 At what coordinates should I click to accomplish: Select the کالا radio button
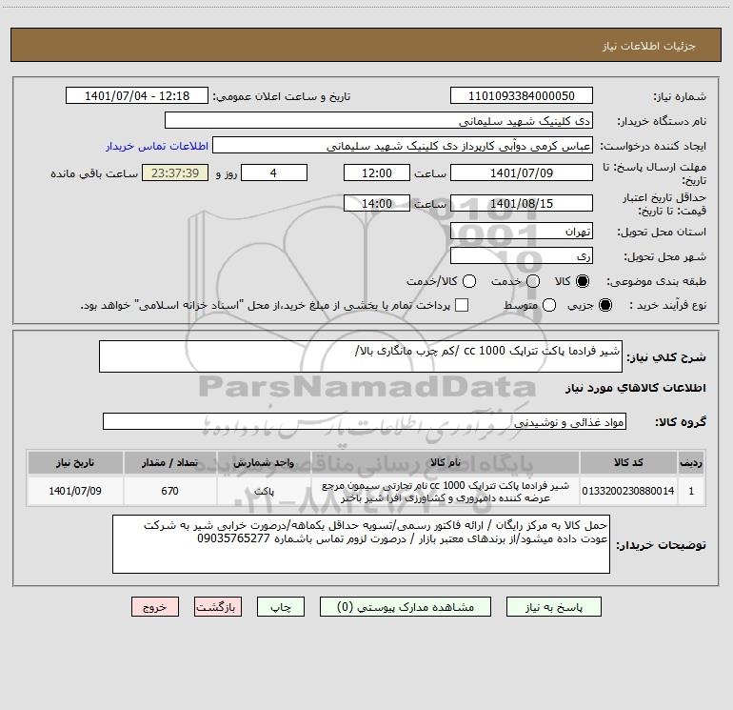[x=583, y=281]
